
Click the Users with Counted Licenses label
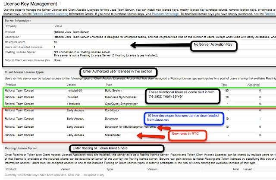[24, 47]
